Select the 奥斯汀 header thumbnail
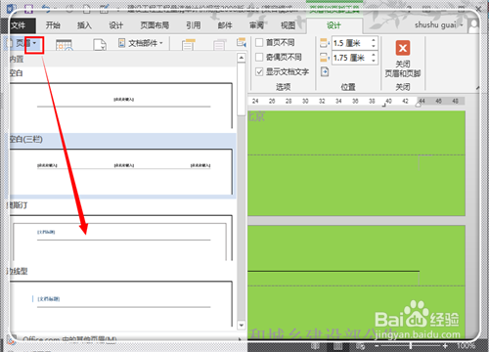This screenshot has height=352, width=489. pyautogui.click(x=121, y=238)
